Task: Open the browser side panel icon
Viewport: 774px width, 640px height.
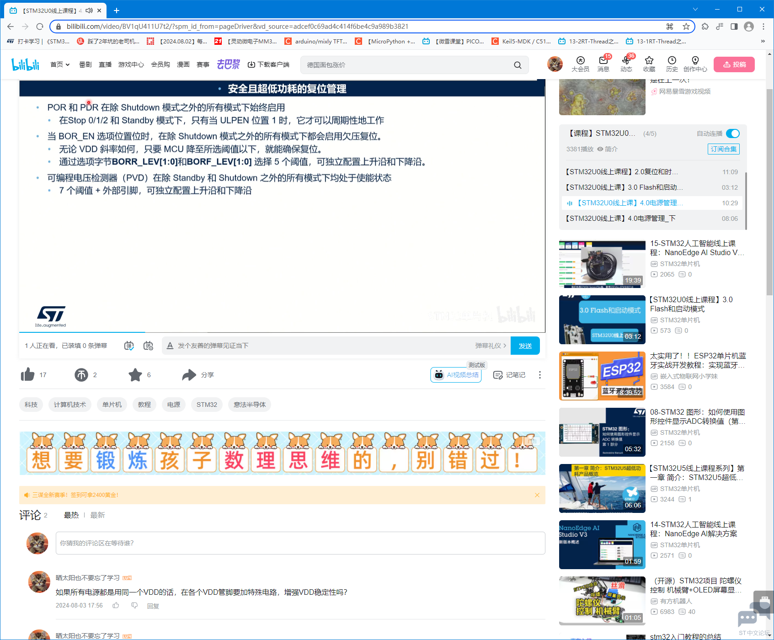Action: tap(734, 27)
